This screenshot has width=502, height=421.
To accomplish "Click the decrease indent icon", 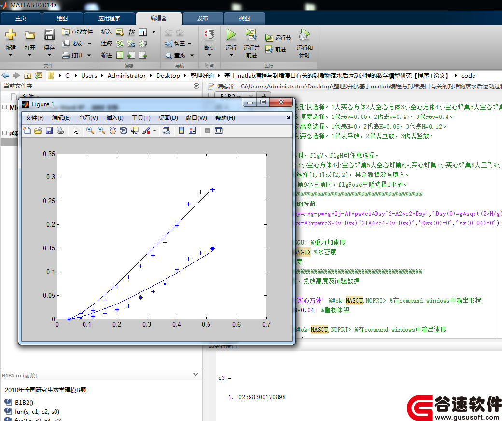I will [143, 55].
